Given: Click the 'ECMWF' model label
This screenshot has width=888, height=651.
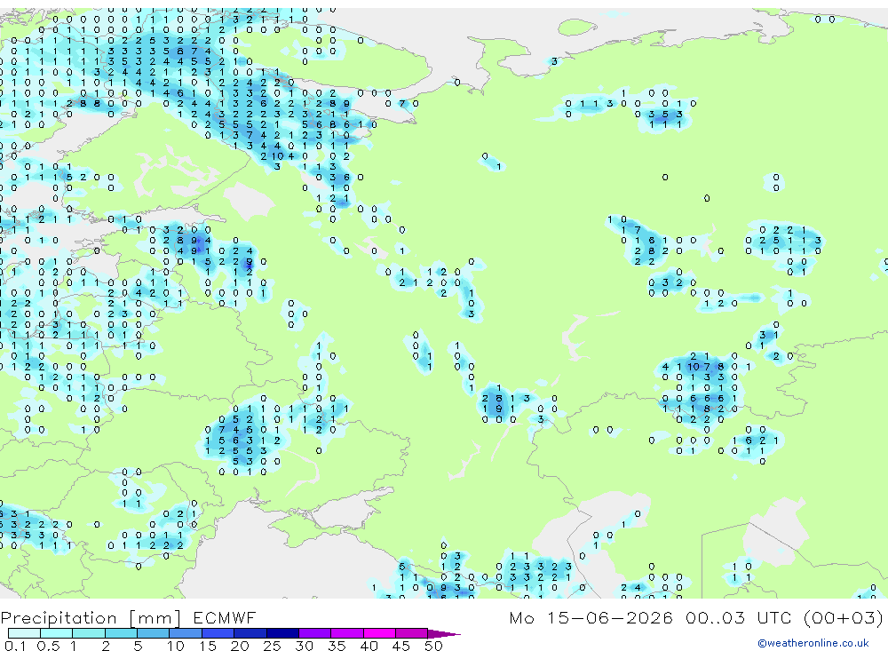Looking at the screenshot, I should 225,617.
